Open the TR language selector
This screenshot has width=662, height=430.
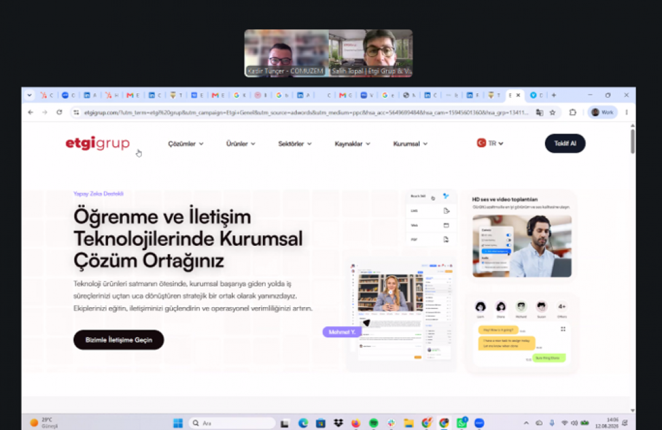pyautogui.click(x=490, y=144)
